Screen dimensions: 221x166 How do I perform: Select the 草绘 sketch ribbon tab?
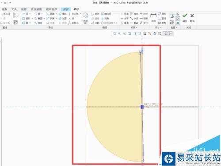point(76,9)
